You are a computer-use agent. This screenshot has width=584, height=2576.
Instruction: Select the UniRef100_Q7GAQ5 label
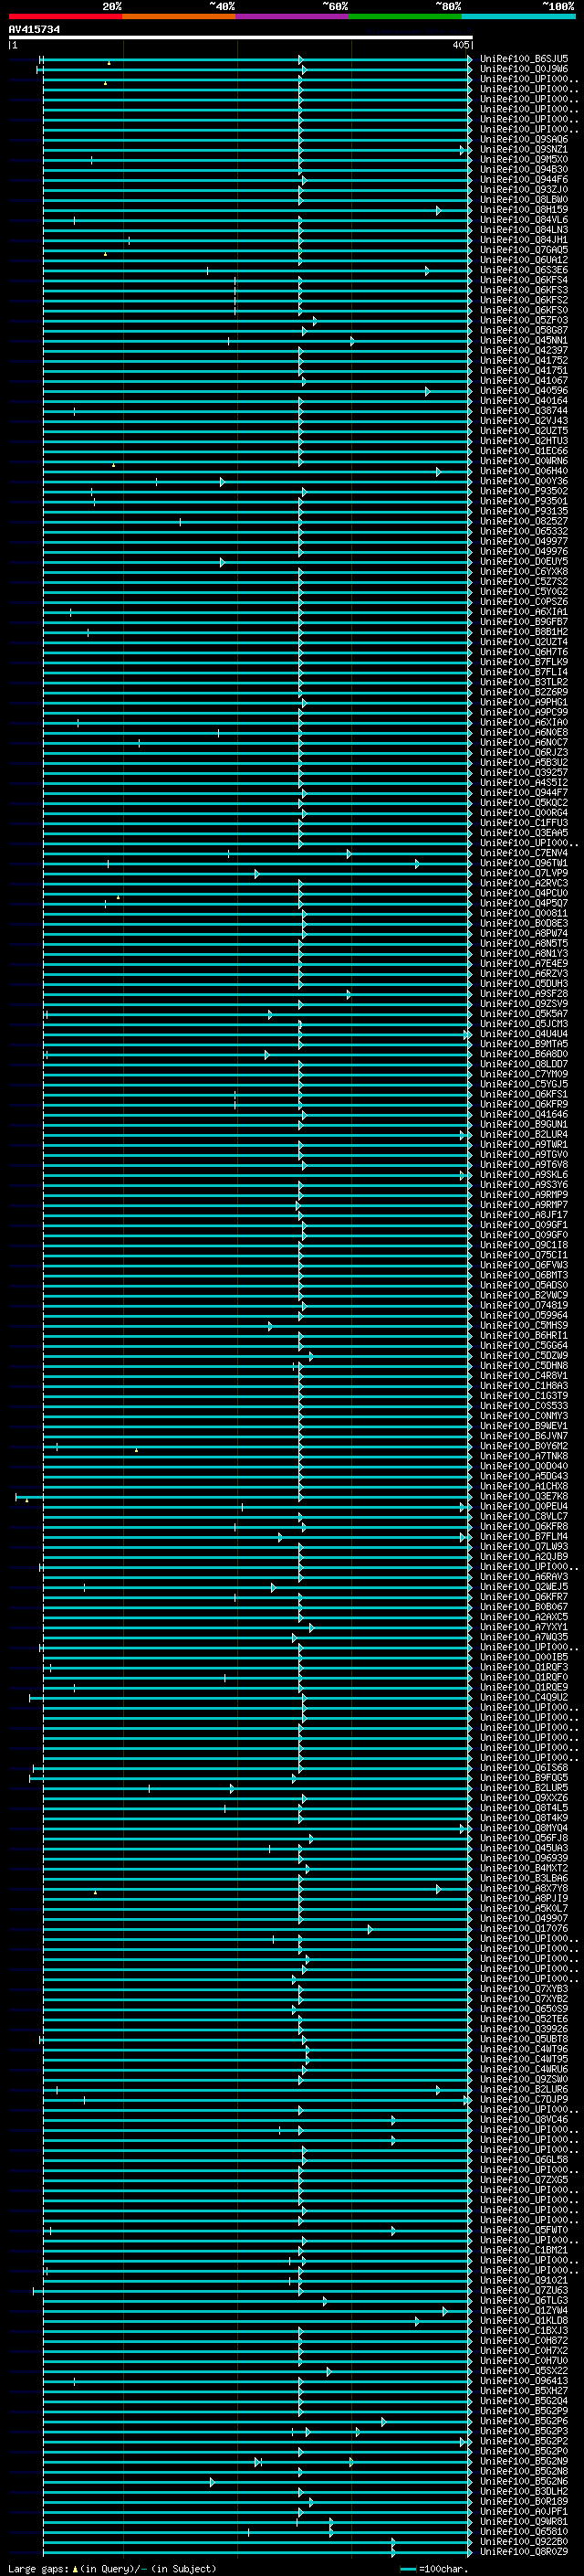pyautogui.click(x=524, y=250)
